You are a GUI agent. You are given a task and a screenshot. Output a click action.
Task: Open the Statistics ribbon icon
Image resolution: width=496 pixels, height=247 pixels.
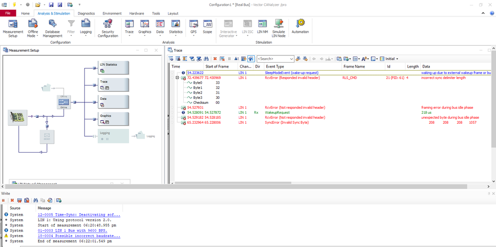pos(176,24)
